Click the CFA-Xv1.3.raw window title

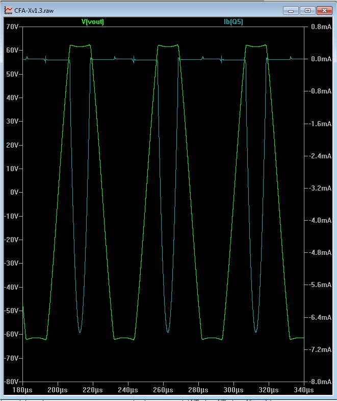click(x=34, y=11)
